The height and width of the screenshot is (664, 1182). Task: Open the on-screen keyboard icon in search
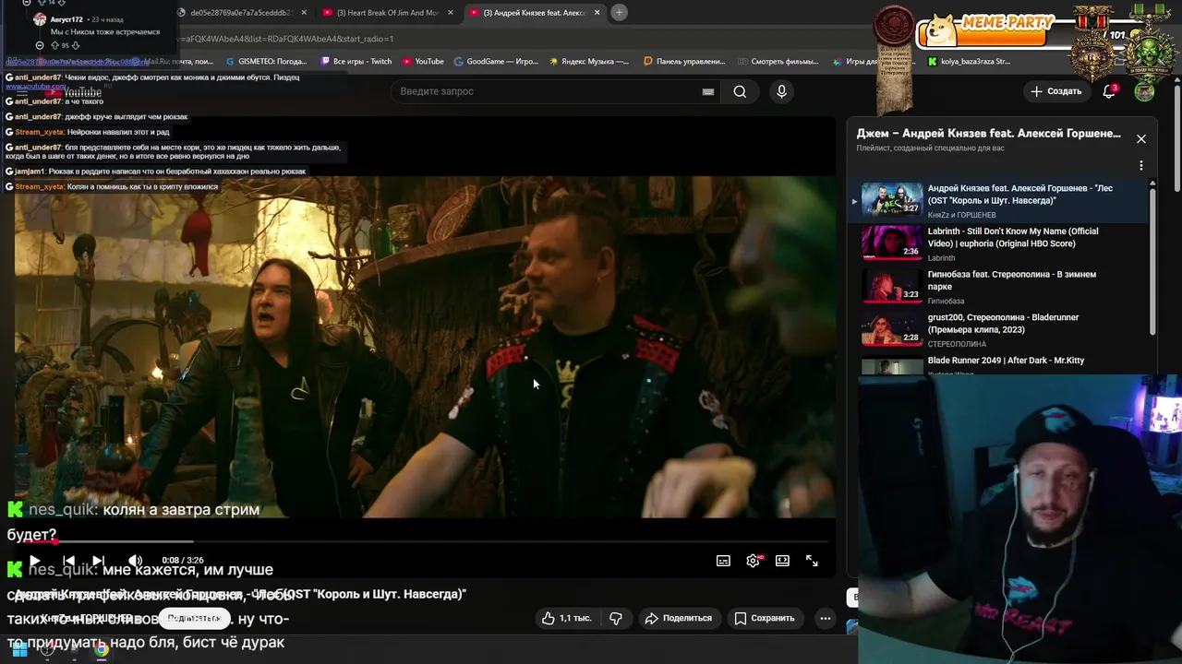(x=708, y=91)
